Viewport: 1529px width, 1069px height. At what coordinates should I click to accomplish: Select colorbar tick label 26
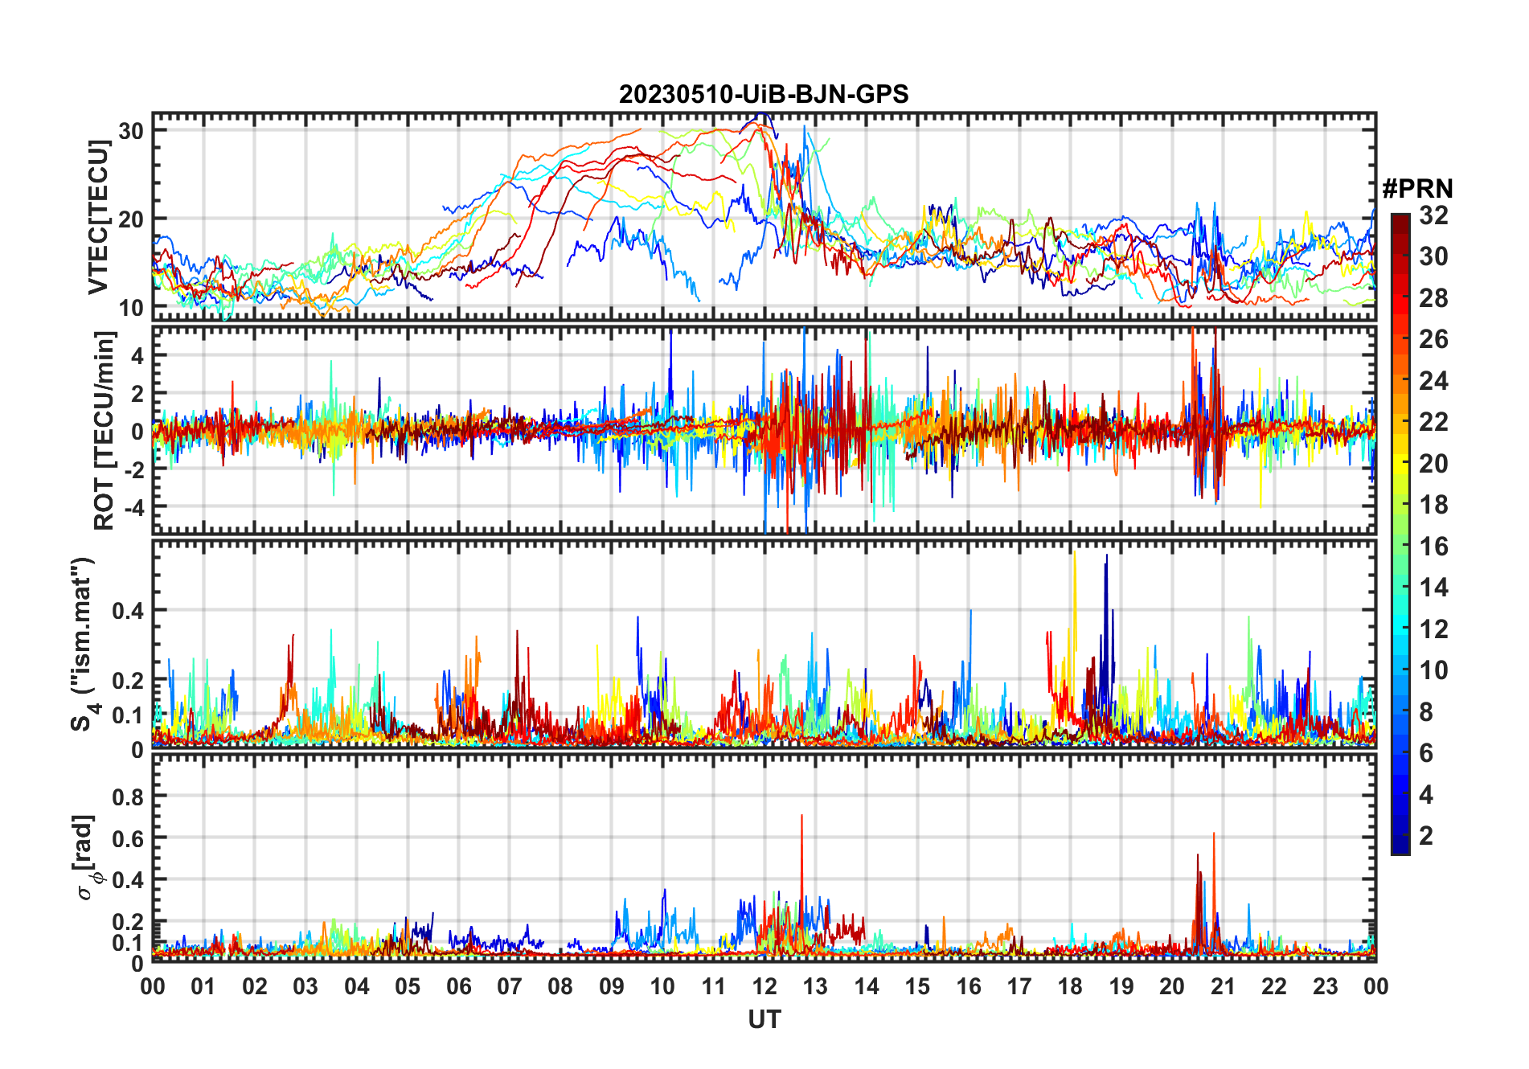pos(1433,339)
